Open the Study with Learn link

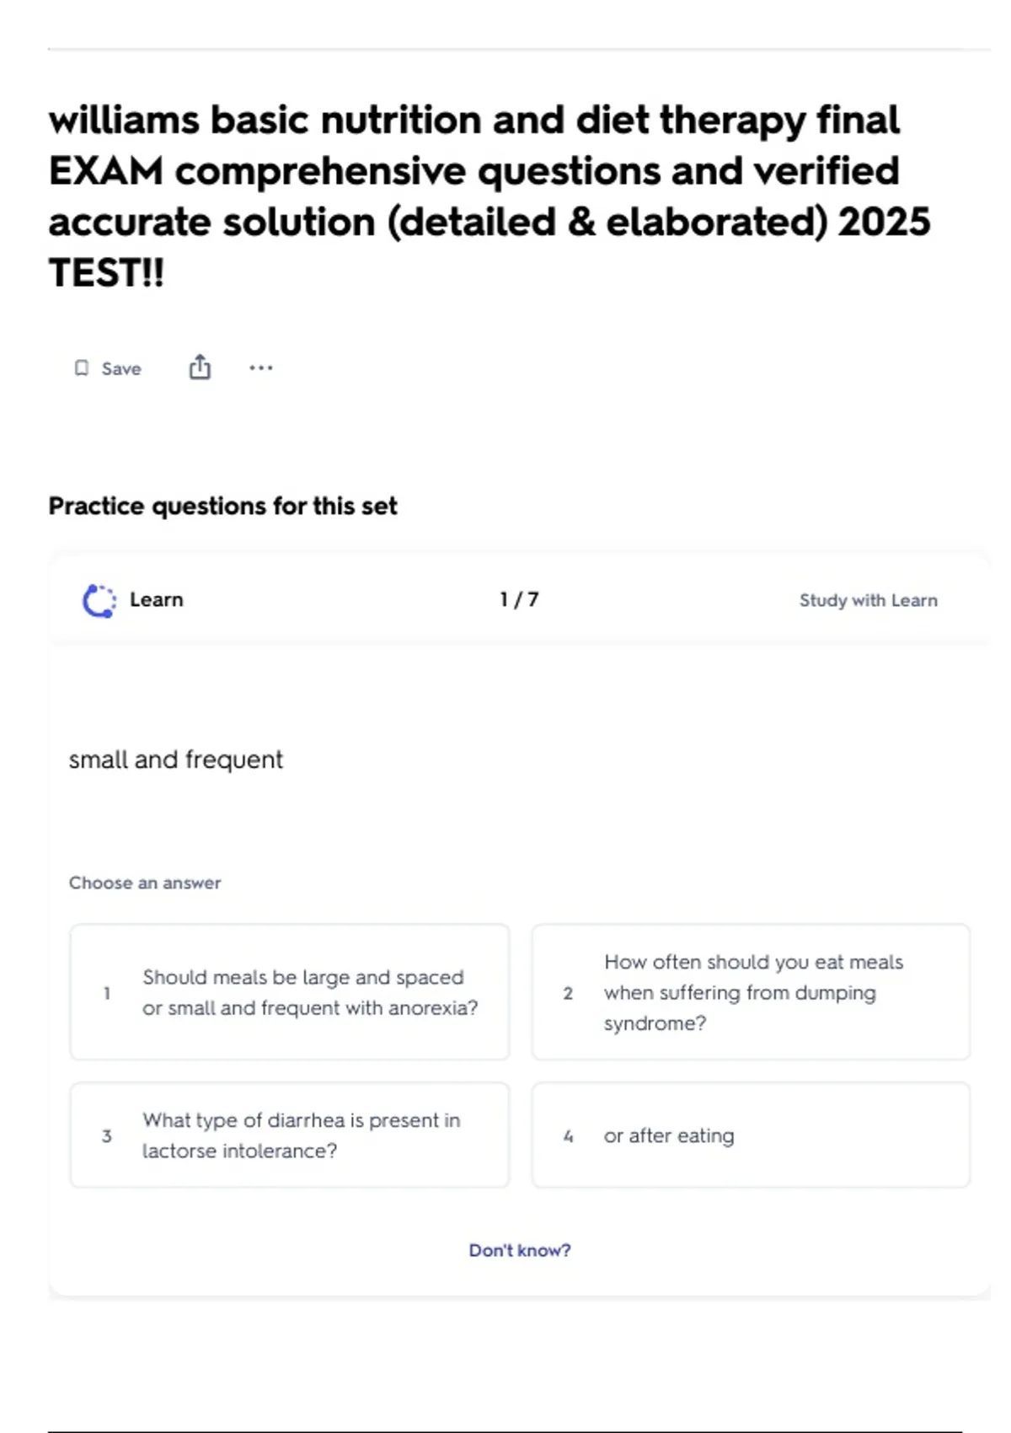click(868, 600)
